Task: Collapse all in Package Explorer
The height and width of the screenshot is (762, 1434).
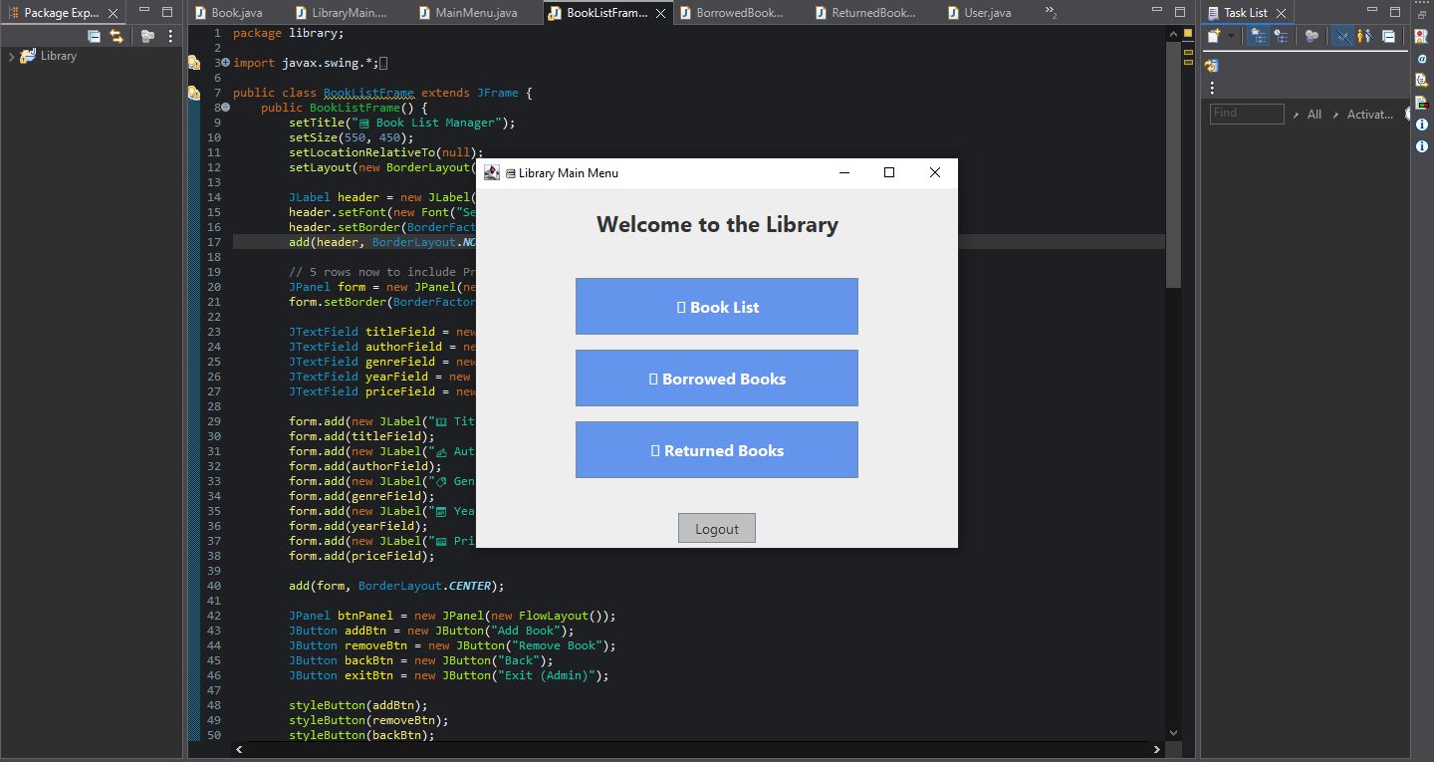Action: coord(94,36)
